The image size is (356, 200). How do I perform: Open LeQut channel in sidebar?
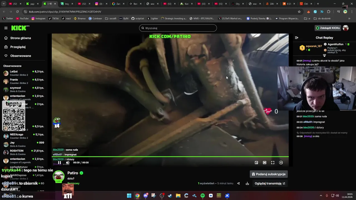tap(24, 73)
